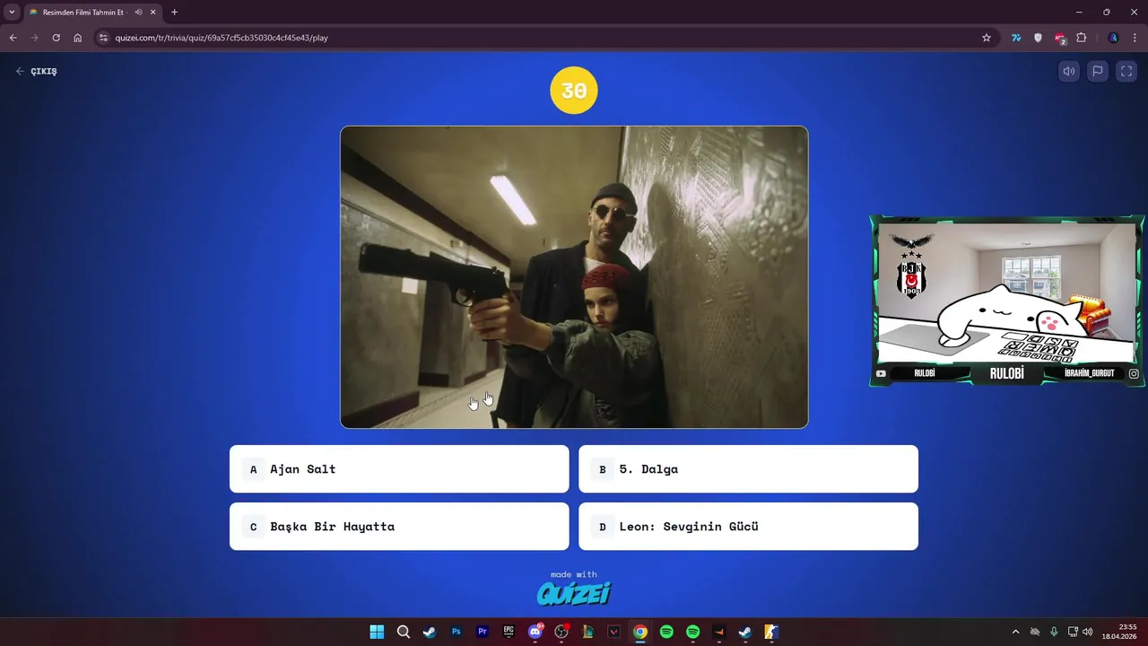This screenshot has height=646, width=1148.
Task: Open Epic Games Launcher from taskbar
Action: (509, 632)
